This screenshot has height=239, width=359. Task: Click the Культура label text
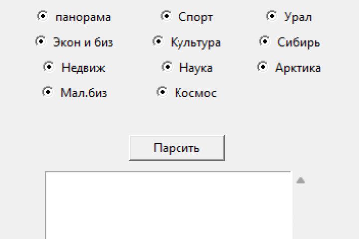click(195, 43)
